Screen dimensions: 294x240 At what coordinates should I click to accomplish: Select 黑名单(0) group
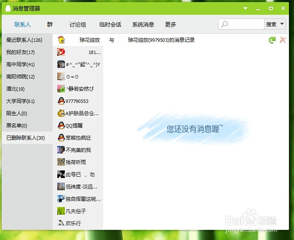(x=27, y=125)
